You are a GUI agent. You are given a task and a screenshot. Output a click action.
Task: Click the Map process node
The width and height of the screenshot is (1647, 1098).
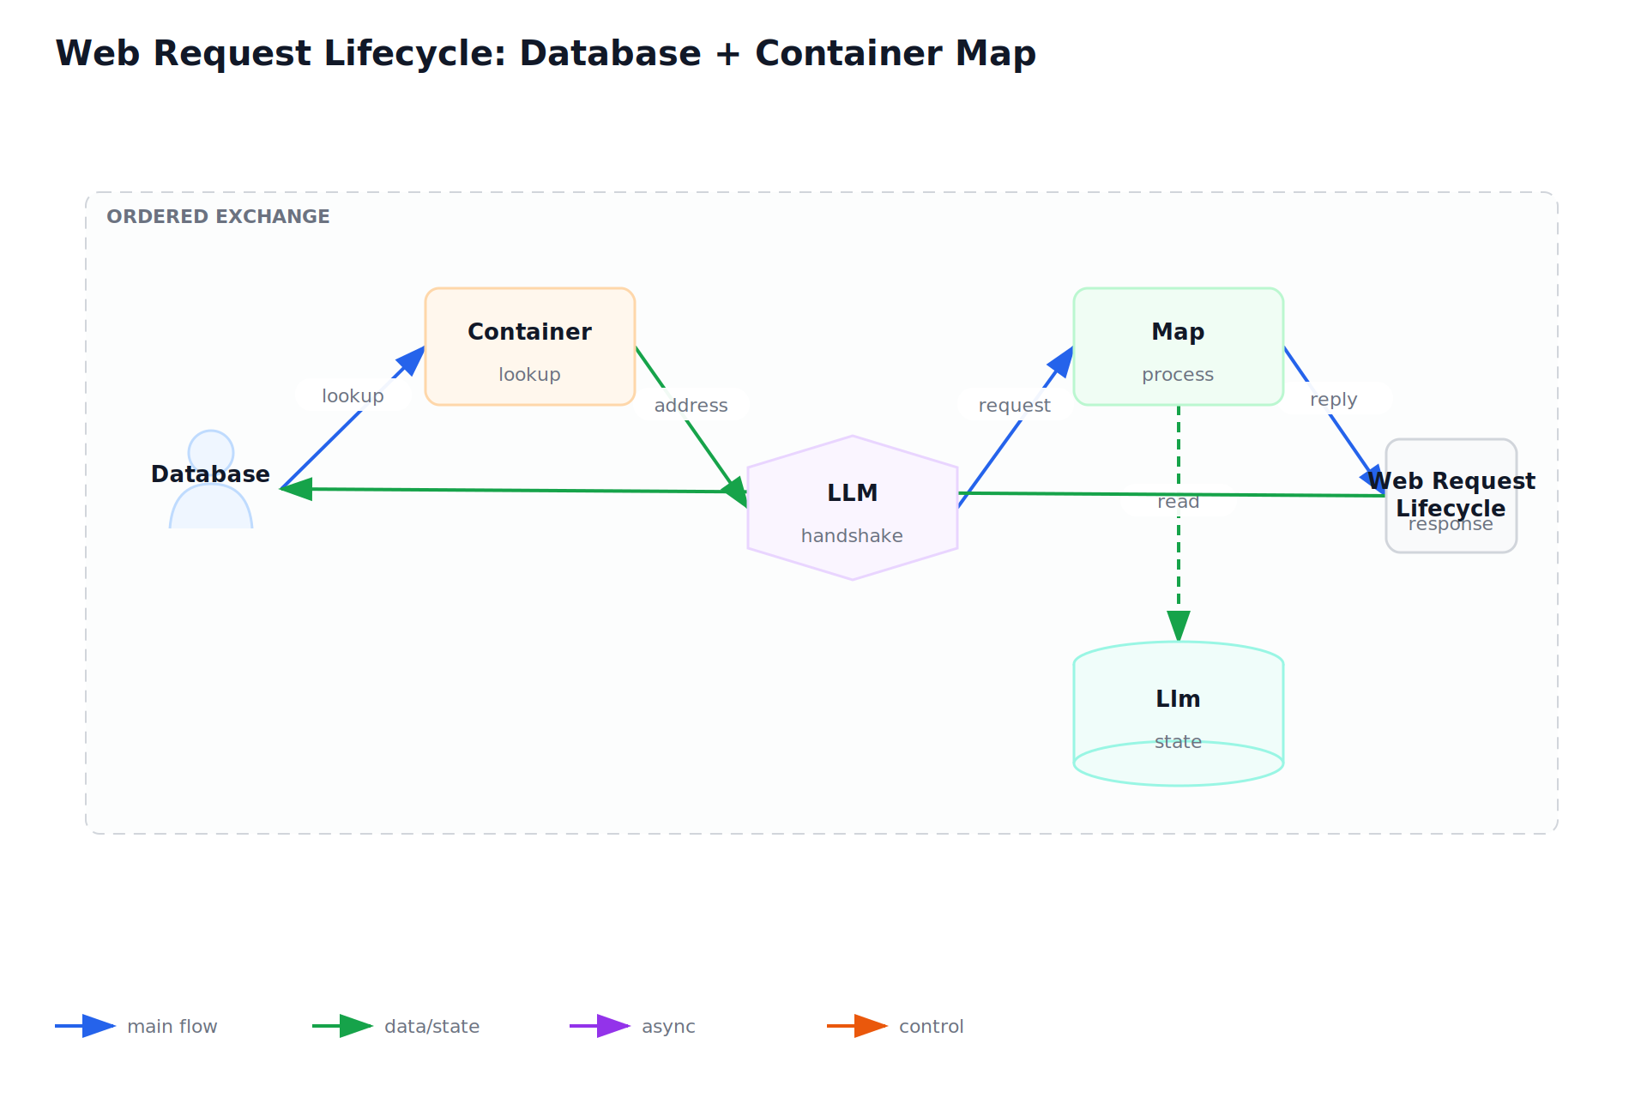tap(1179, 347)
